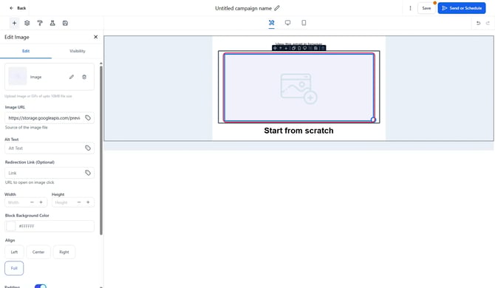The height and width of the screenshot is (288, 495).
Task: Open the layers panel icon
Action: 27,23
